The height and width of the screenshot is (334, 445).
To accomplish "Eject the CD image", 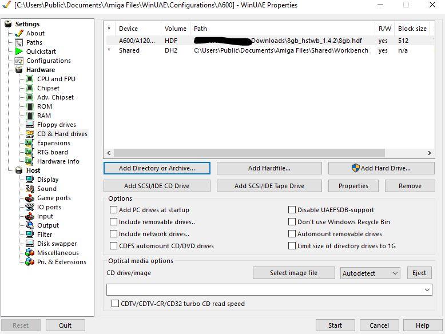I will (x=419, y=273).
